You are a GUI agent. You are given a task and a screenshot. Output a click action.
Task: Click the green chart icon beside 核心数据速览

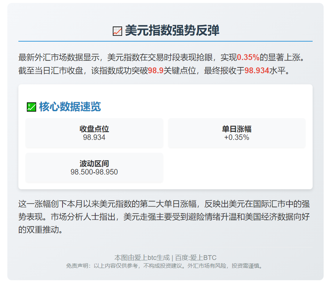click(31, 107)
